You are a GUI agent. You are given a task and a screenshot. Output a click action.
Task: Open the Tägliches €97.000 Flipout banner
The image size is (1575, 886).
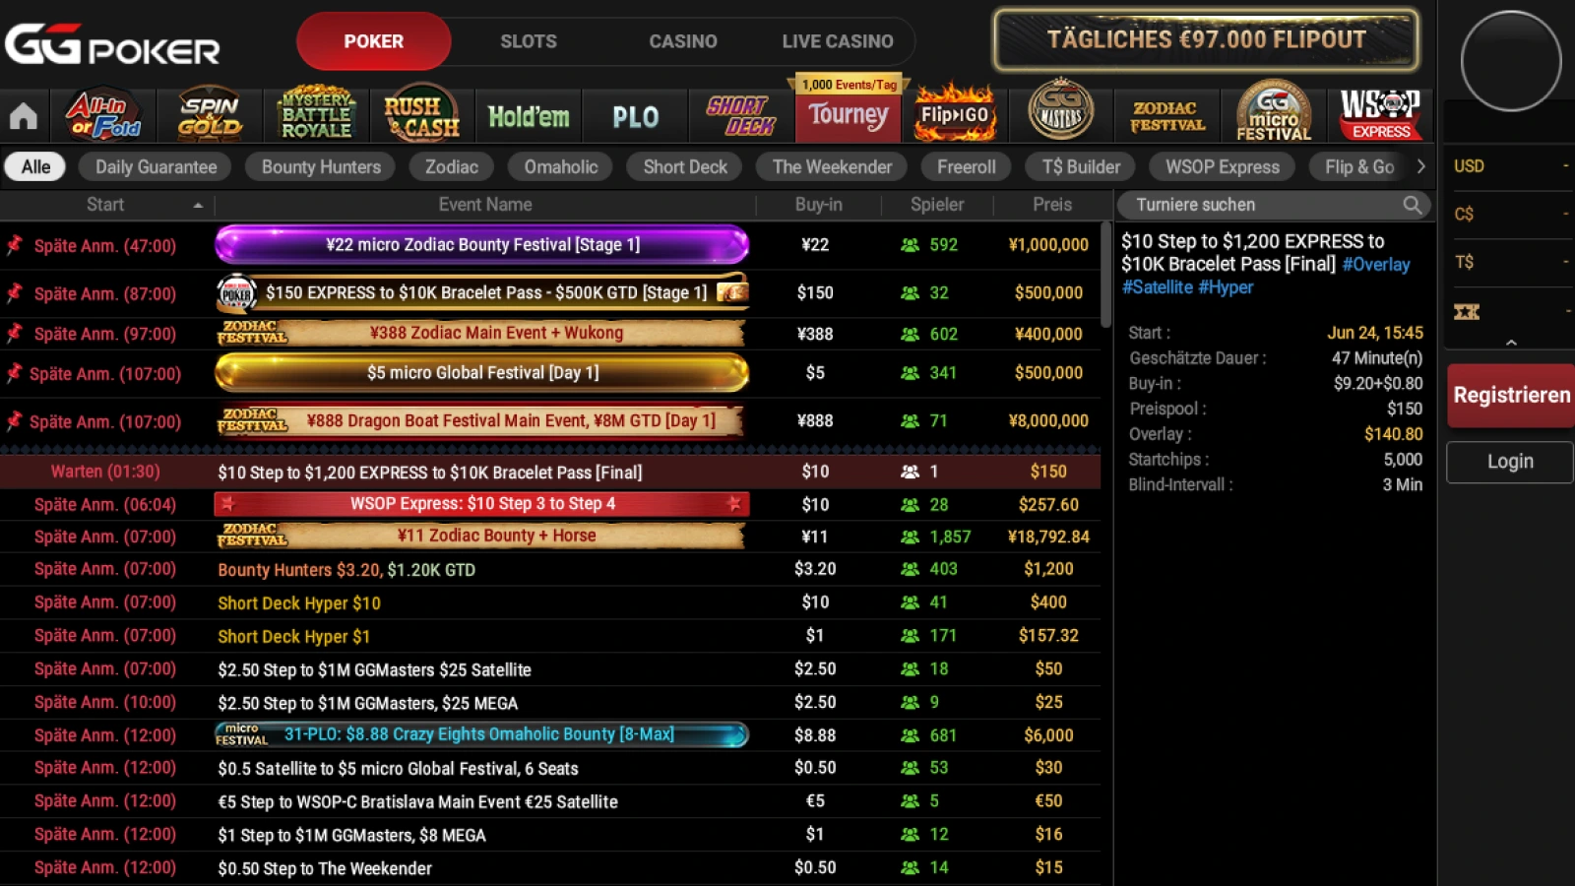coord(1206,40)
